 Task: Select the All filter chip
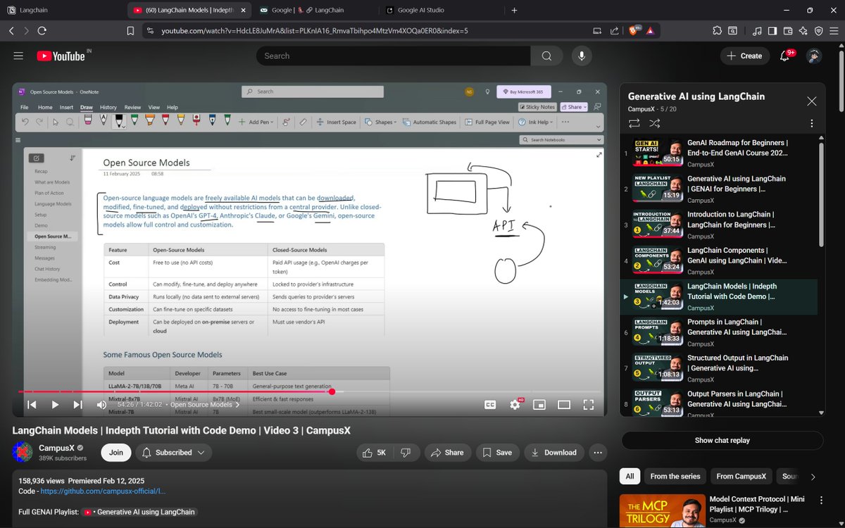click(630, 477)
